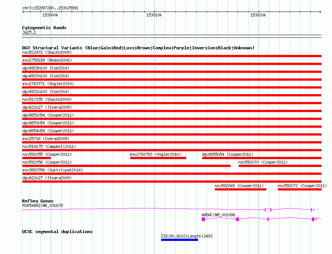The height and width of the screenshot is (254, 332).
Task: Click the 153020k ruler tick label
Action: [258, 15]
